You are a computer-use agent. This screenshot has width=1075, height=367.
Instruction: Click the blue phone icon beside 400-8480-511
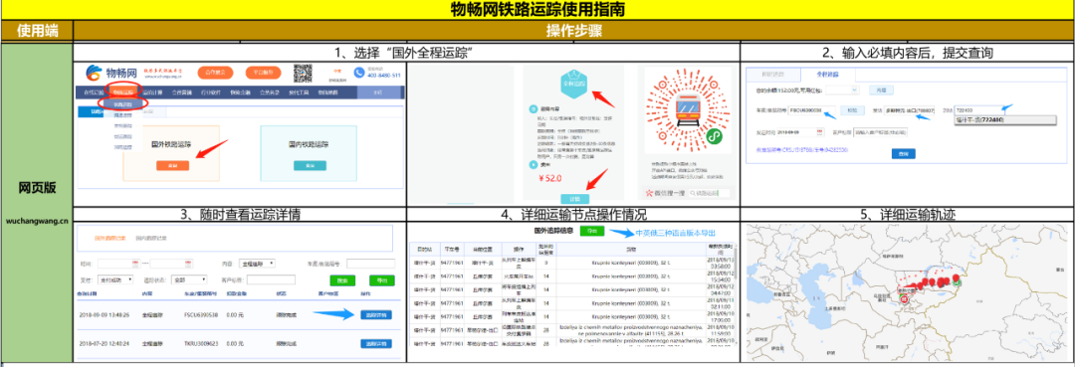pyautogui.click(x=358, y=73)
